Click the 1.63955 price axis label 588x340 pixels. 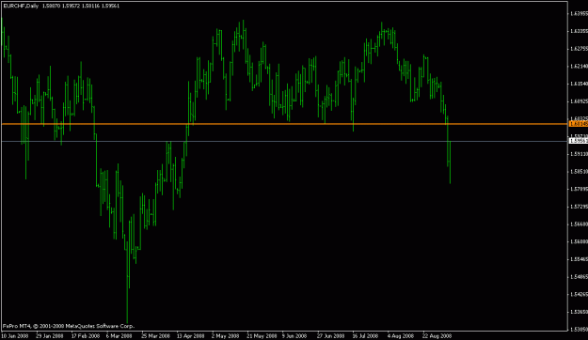(x=579, y=13)
